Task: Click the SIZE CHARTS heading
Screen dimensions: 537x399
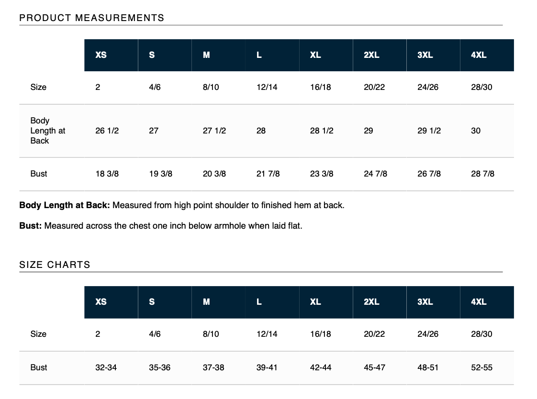Action: (x=55, y=265)
